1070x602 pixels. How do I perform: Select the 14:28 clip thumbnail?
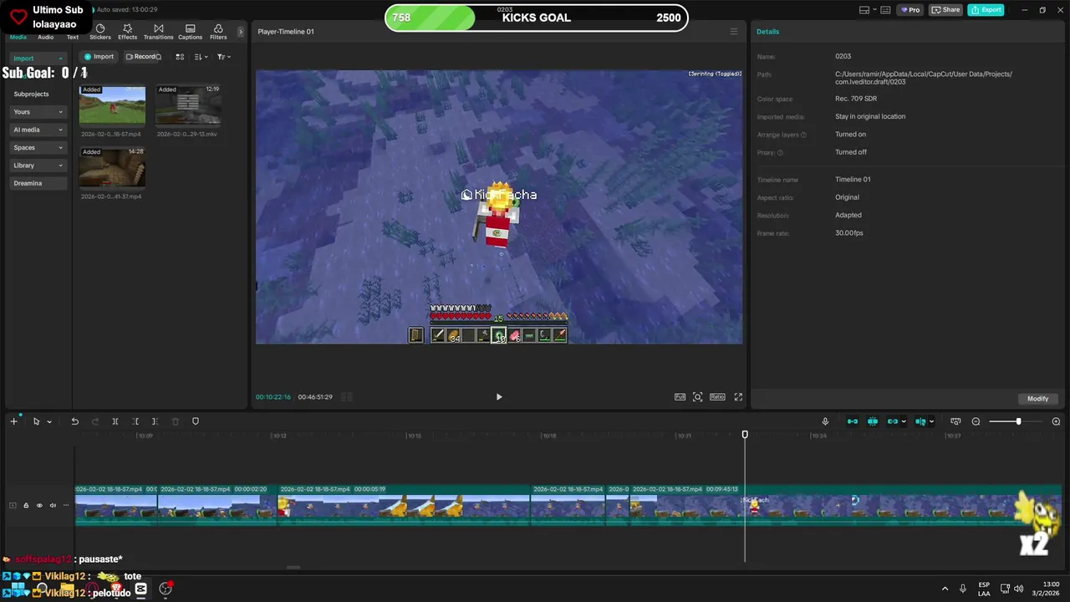click(112, 167)
